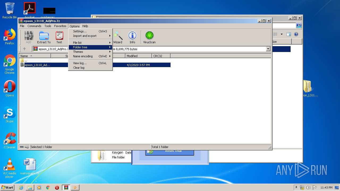340x191 pixels.
Task: Expand the Themes submenu
Action: tap(90, 52)
